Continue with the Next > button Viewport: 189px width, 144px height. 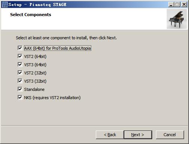(x=138, y=135)
